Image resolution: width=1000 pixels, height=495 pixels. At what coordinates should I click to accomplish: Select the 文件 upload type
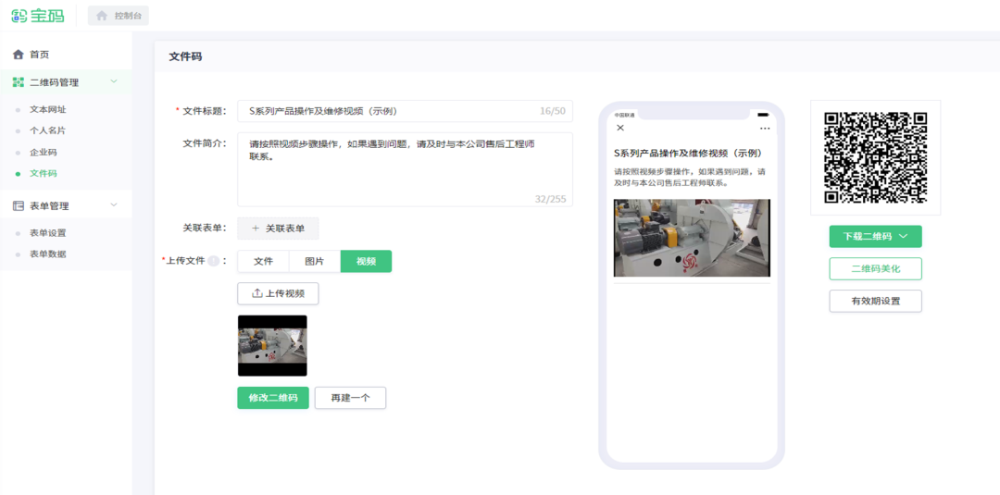point(264,262)
